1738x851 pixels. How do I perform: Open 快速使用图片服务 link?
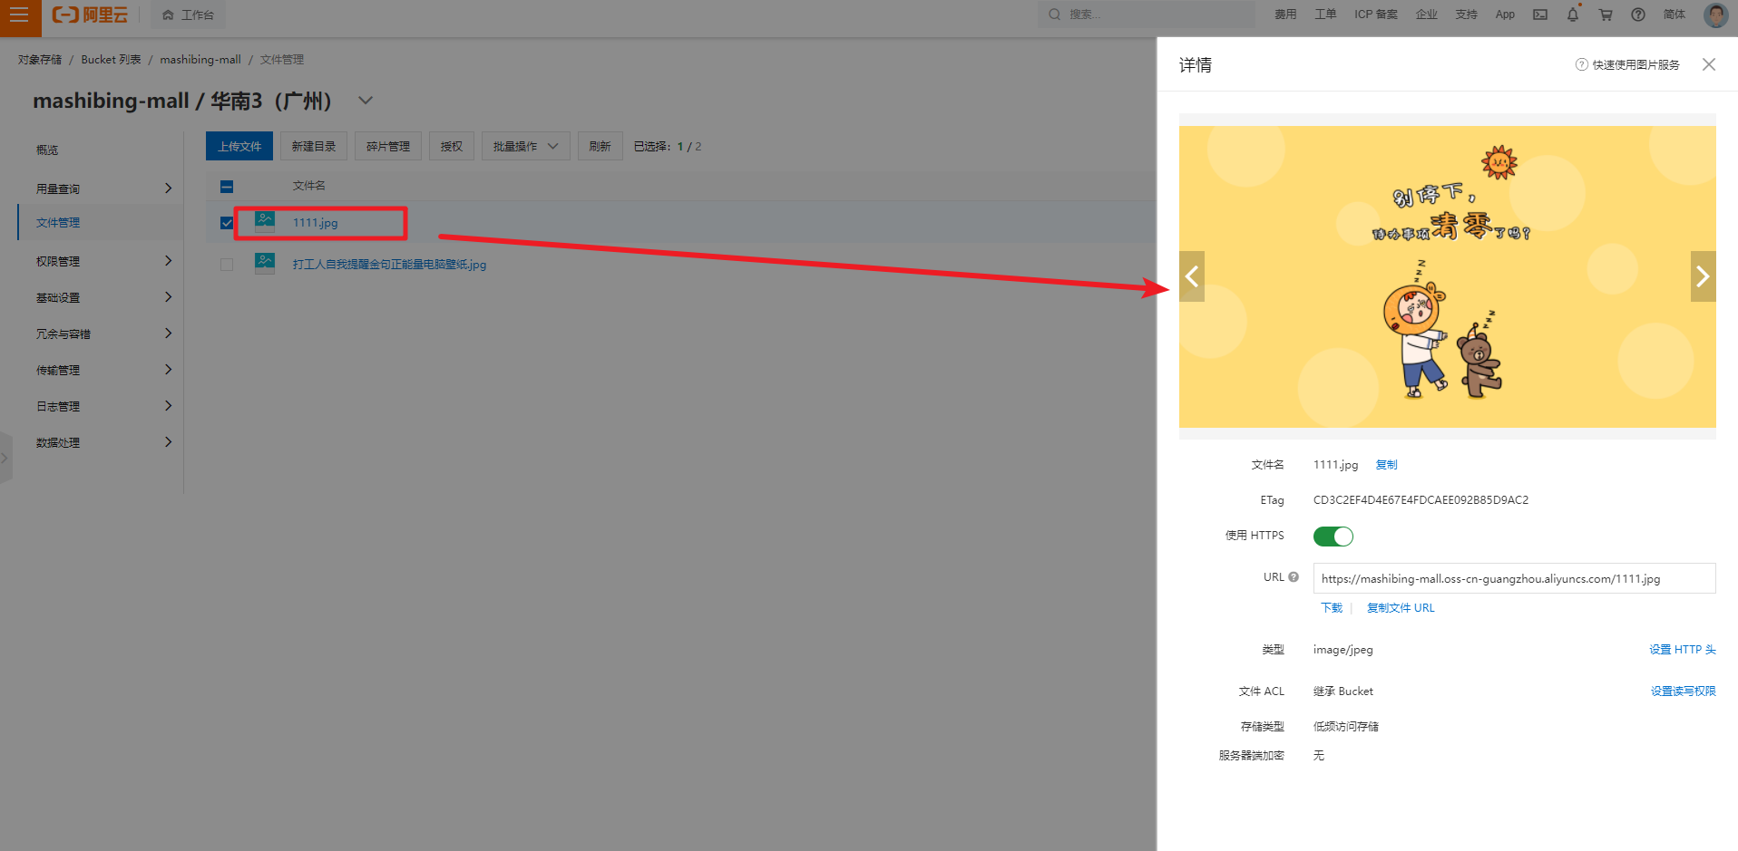click(x=1636, y=65)
